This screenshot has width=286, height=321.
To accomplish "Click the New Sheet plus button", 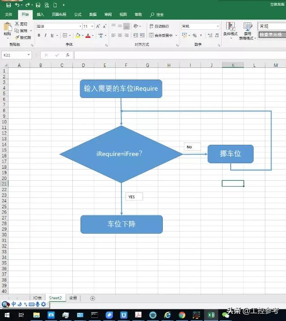I will tap(93, 298).
